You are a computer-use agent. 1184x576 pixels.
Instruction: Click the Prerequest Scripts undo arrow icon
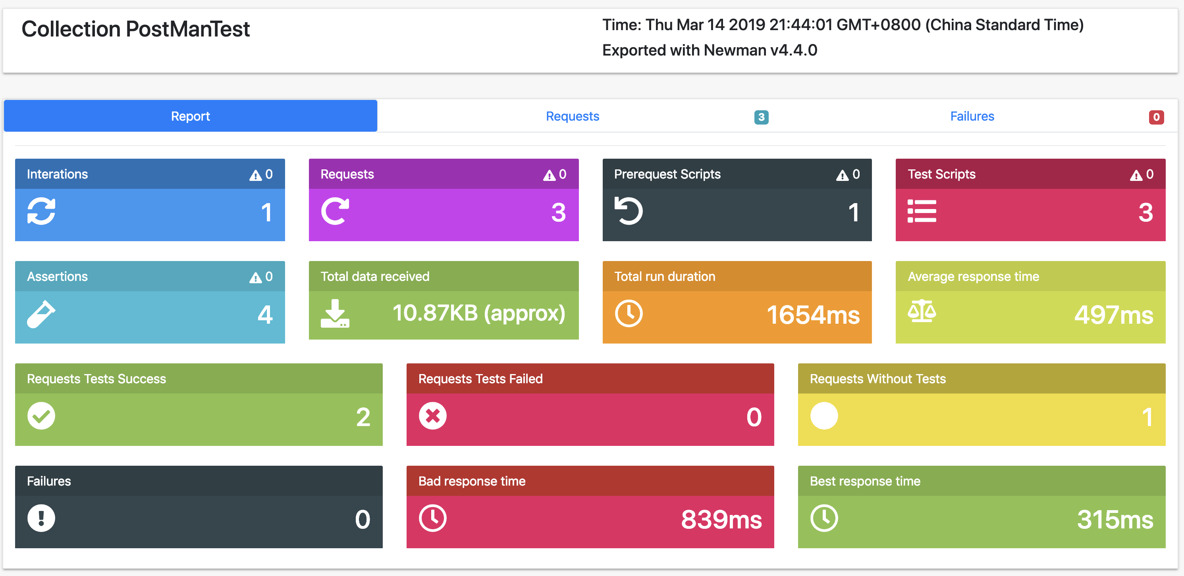[629, 211]
